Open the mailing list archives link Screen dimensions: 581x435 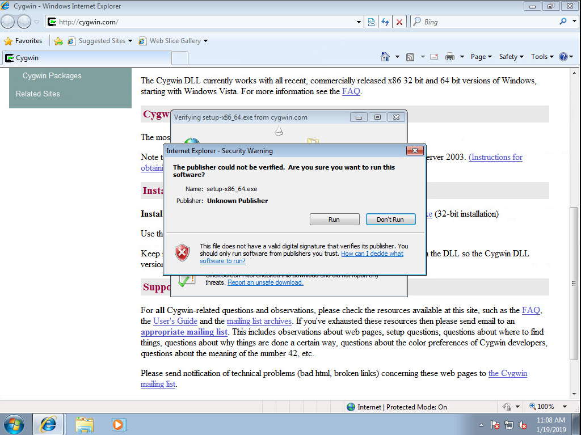(x=259, y=321)
